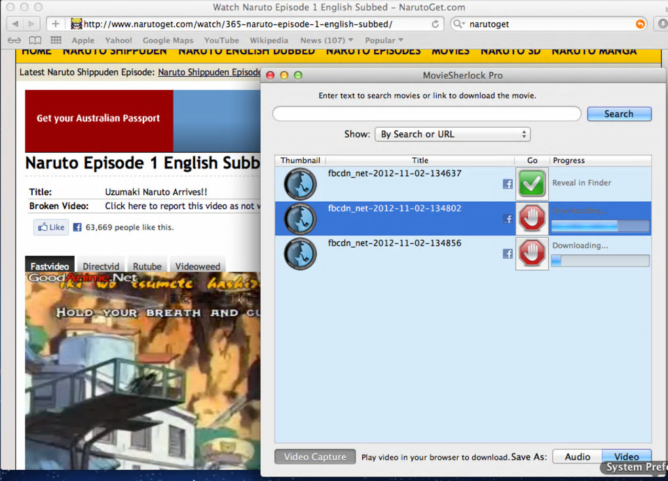Open Google Maps bookmark
Viewport: 668px width, 481px height.
pyautogui.click(x=168, y=40)
